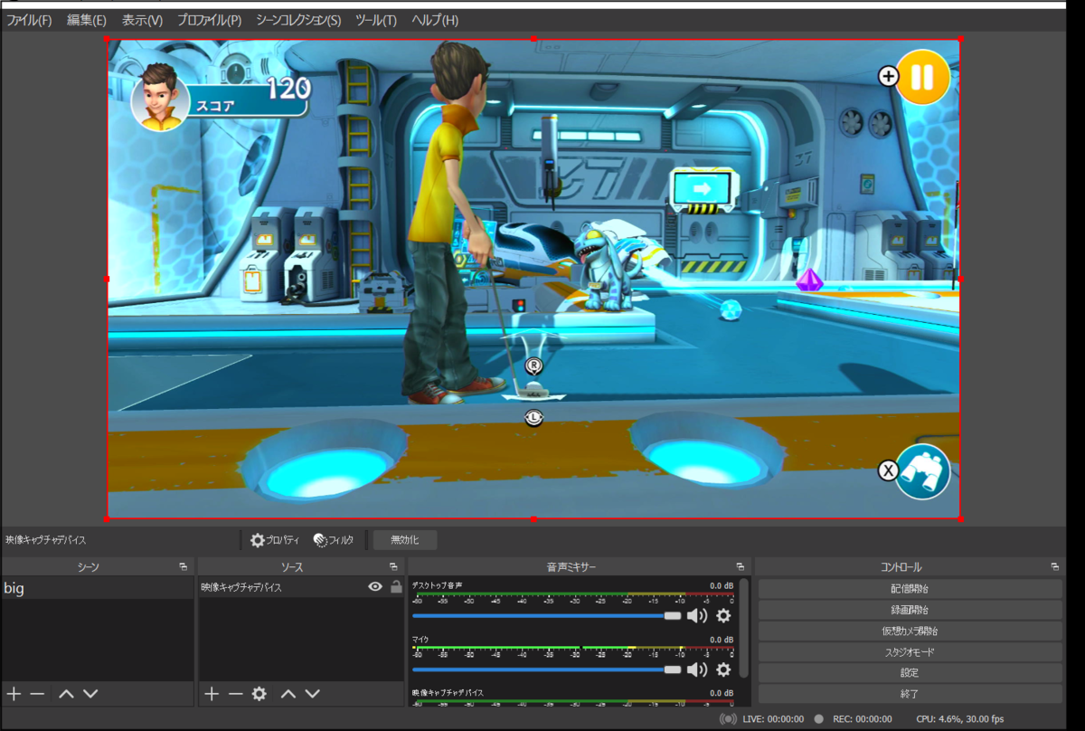This screenshot has height=731, width=1085.
Task: Mute デスクトップ音声 speaker icon
Action: tap(697, 616)
